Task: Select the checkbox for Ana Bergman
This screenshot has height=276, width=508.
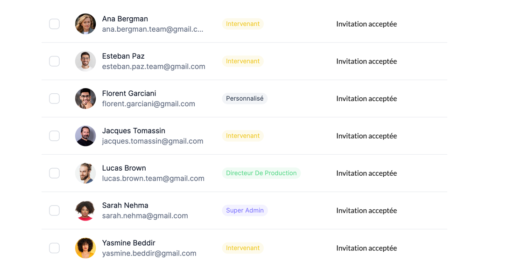Action: pos(55,24)
